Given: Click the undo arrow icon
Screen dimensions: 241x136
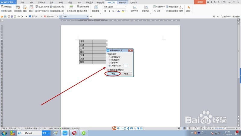Looking at the screenshot, I should point(19,16).
